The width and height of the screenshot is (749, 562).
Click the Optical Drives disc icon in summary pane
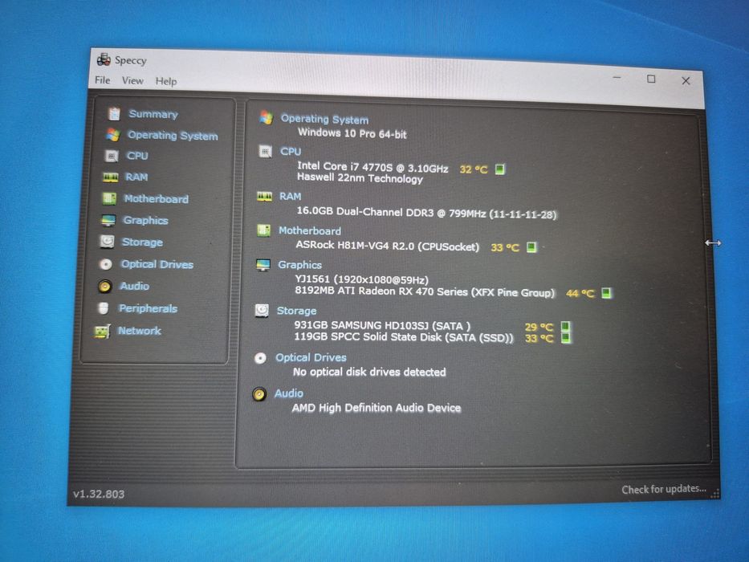pyautogui.click(x=260, y=358)
